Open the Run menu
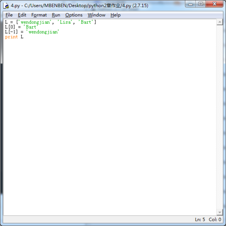Image resolution: width=226 pixels, height=226 pixels. click(56, 15)
